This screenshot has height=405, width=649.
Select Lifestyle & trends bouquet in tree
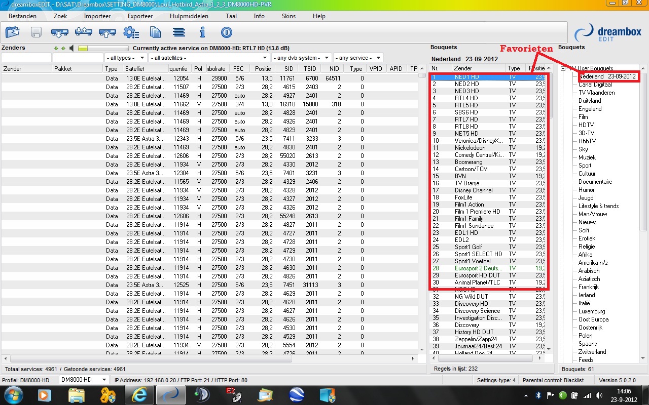tap(598, 206)
